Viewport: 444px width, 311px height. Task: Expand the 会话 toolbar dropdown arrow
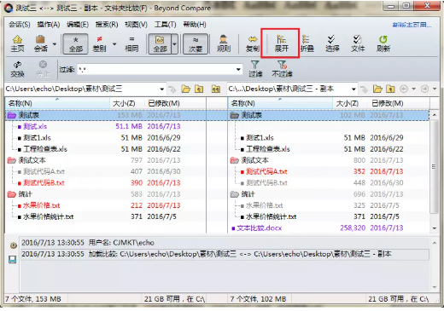coord(55,44)
